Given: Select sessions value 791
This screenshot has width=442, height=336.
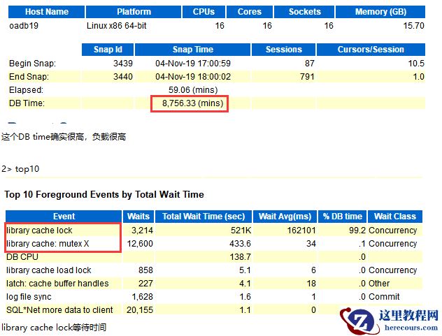Looking at the screenshot, I should (307, 77).
